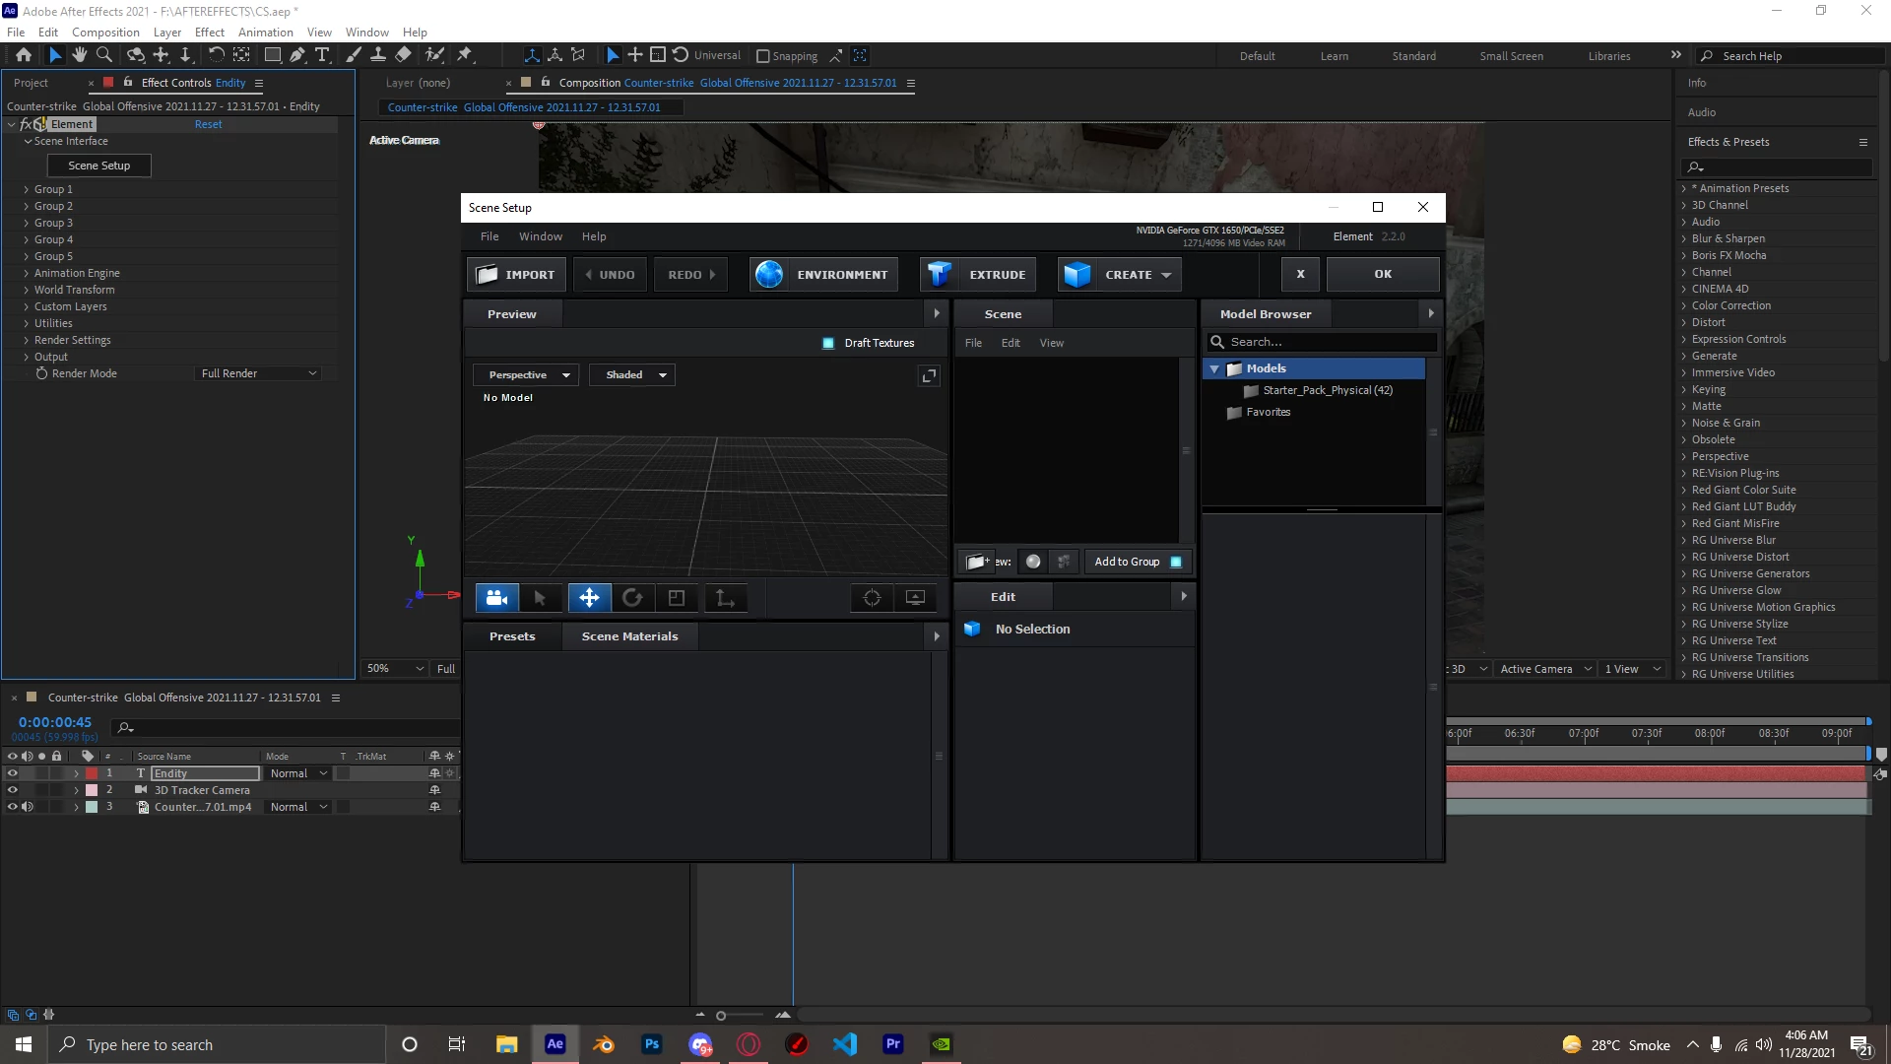The width and height of the screenshot is (1891, 1064).
Task: Select the Type tool in the After Effects toolbar
Action: (322, 55)
